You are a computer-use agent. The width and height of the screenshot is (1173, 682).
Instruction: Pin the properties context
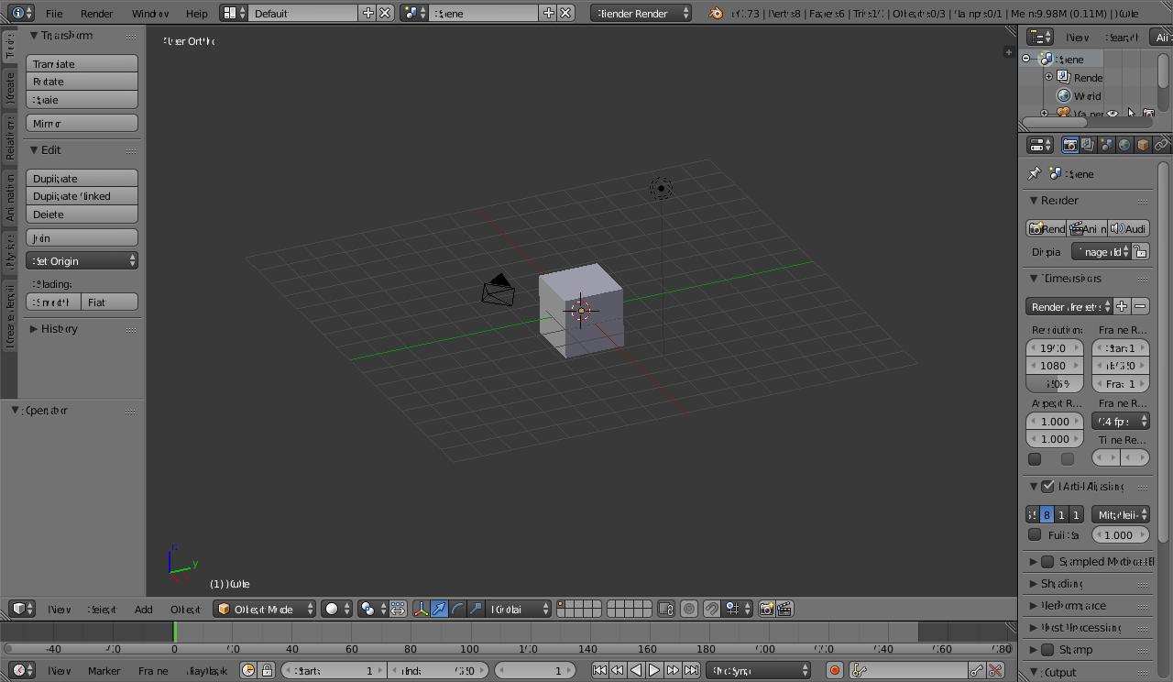1035,173
